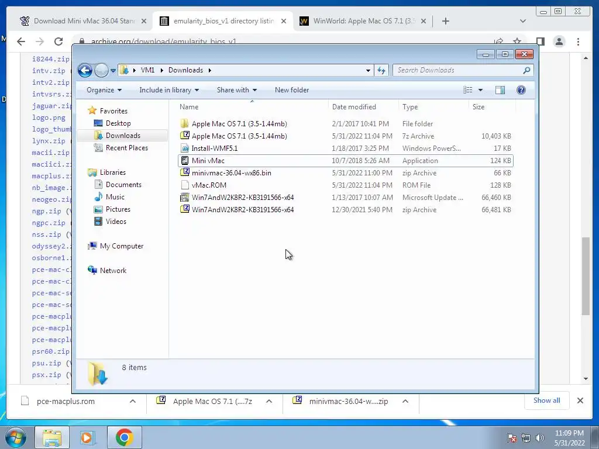Select vMac.ROM file
The width and height of the screenshot is (599, 449).
[345, 185]
